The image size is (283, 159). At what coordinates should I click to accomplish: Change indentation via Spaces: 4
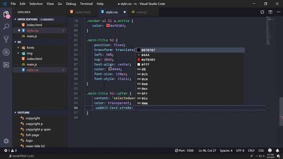coord(226,151)
